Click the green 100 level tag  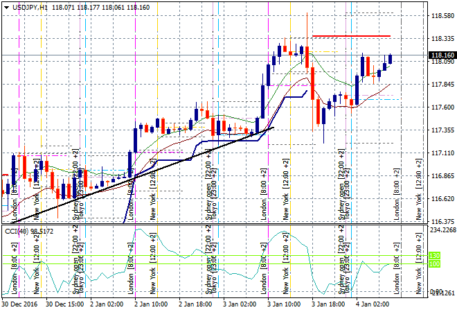(435, 264)
